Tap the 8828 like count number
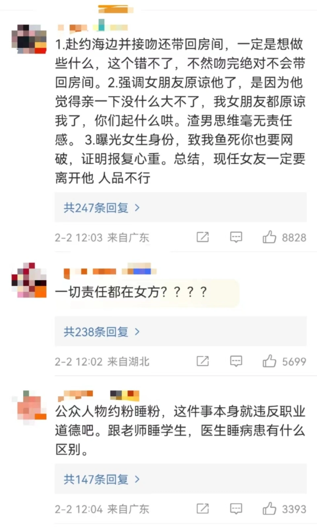 tap(294, 237)
